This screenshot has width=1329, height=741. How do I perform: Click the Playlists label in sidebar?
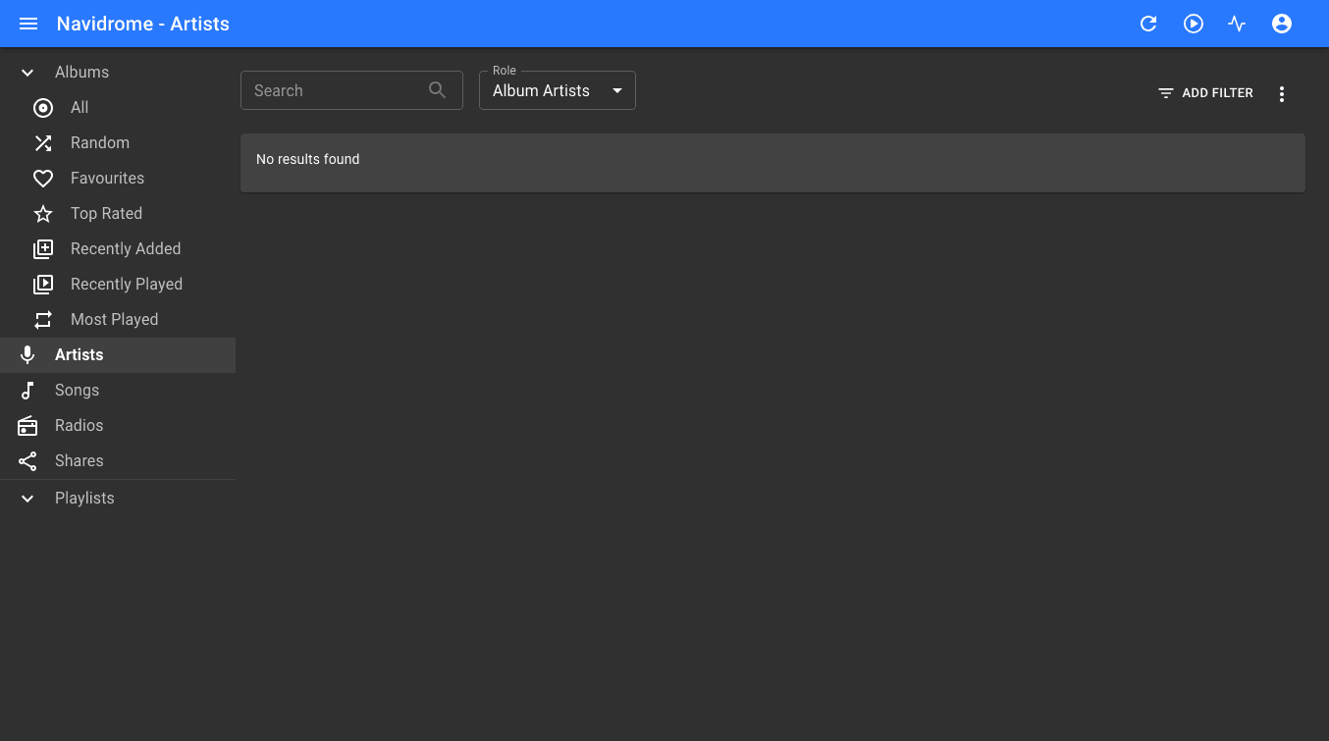point(84,499)
